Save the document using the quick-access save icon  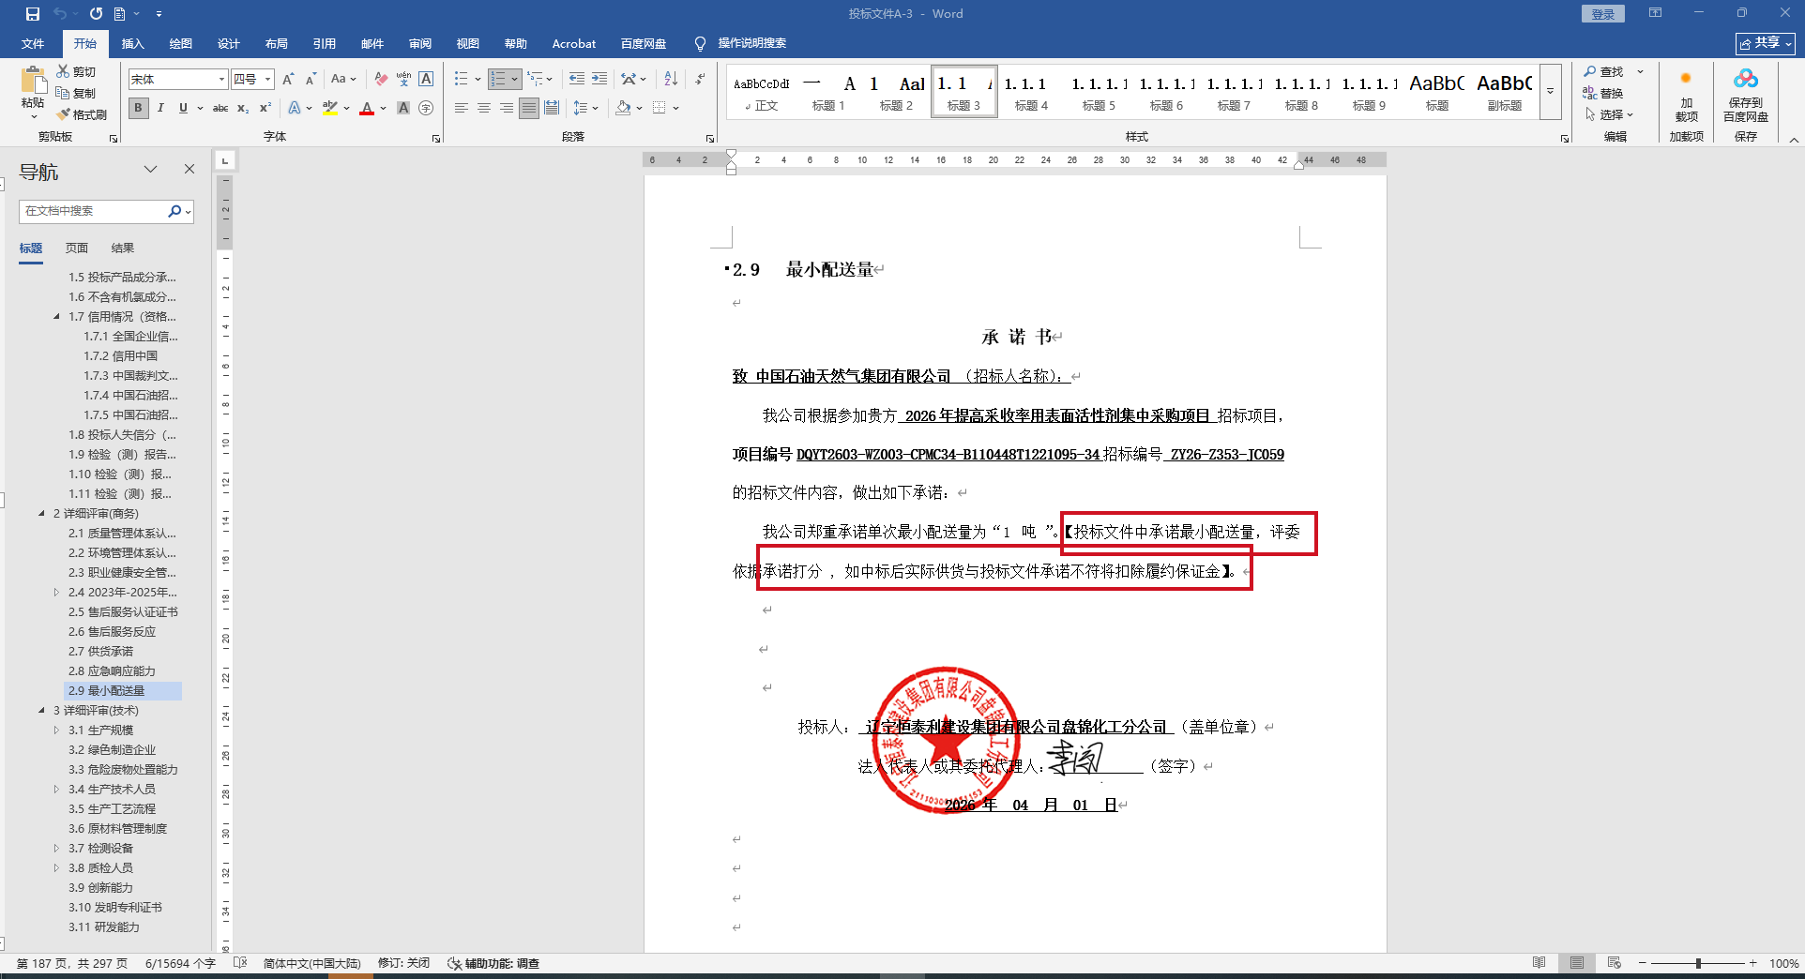tap(33, 14)
